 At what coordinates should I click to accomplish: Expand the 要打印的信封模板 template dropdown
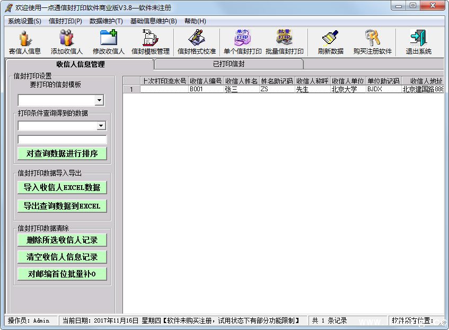[x=99, y=100]
